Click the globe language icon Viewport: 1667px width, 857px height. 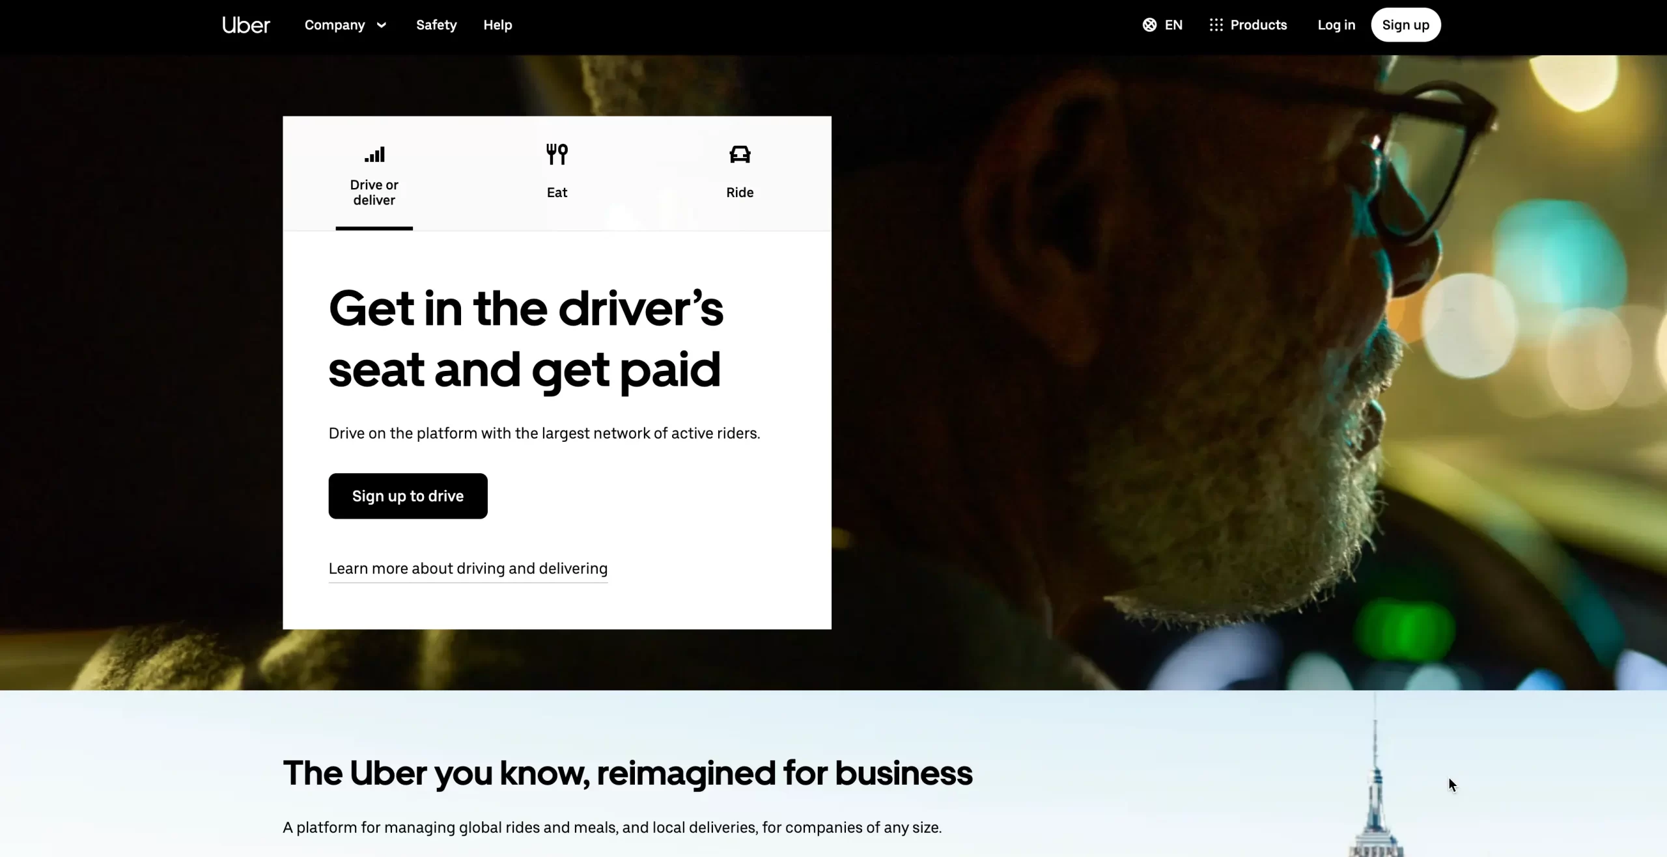(1149, 25)
